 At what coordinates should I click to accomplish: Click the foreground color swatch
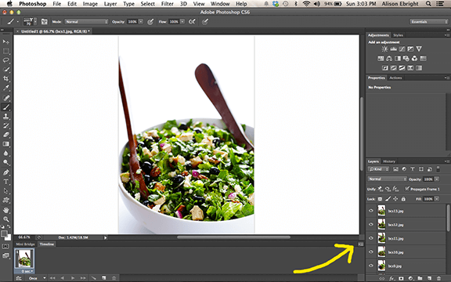(x=4, y=234)
